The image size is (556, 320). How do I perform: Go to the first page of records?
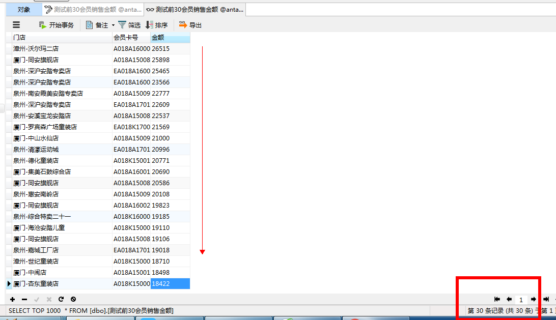click(497, 300)
